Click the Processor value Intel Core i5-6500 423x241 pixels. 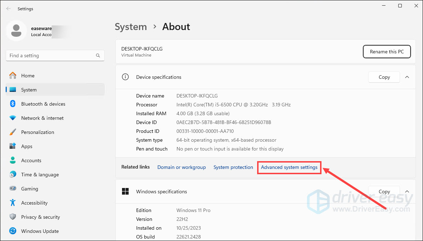[x=233, y=105]
